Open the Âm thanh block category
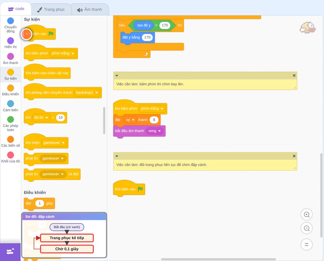The height and width of the screenshot is (261, 324). click(10, 59)
